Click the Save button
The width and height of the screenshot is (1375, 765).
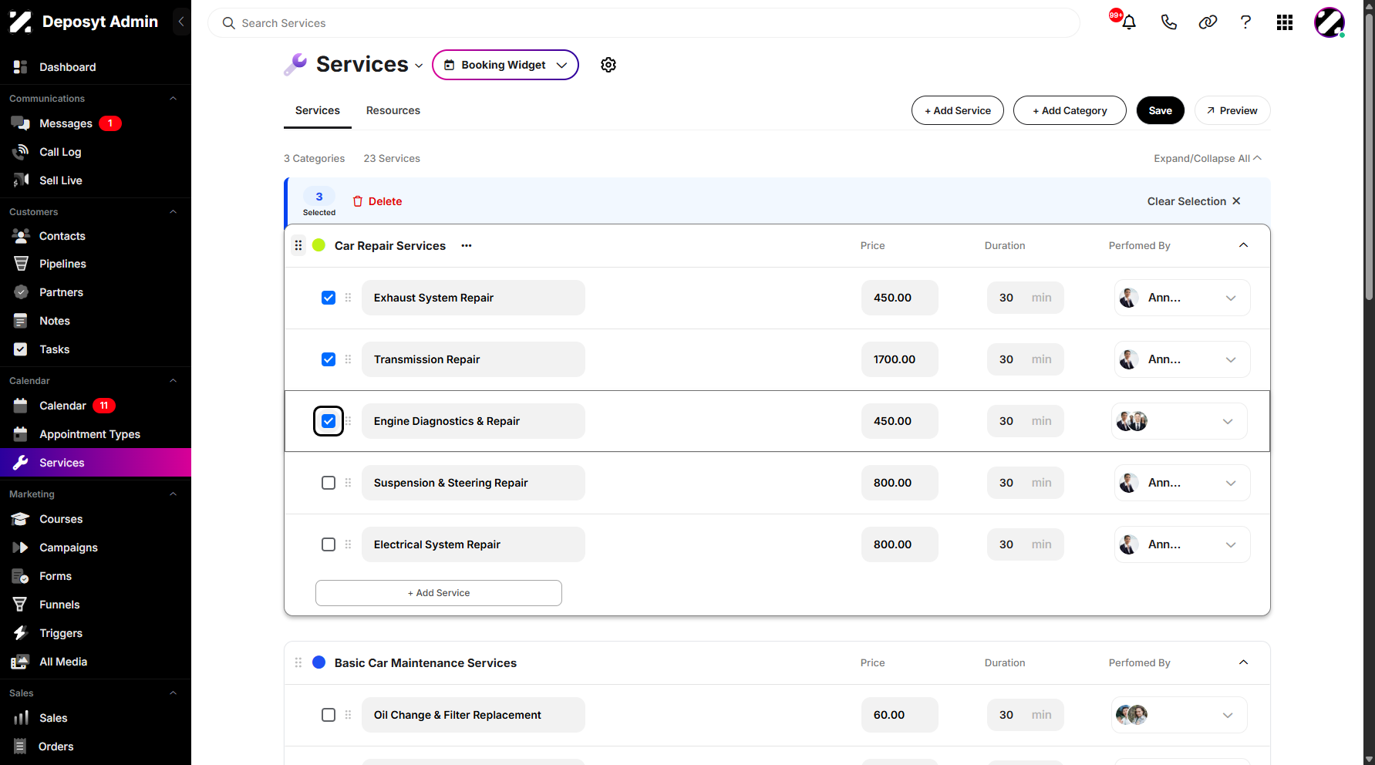pyautogui.click(x=1161, y=110)
